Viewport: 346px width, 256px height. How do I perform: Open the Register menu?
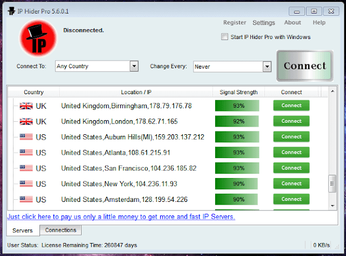click(235, 23)
